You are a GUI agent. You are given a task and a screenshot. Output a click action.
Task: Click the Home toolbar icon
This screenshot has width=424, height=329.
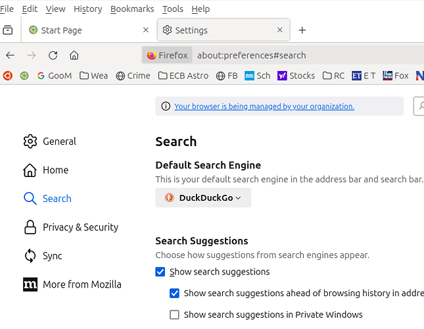pyautogui.click(x=74, y=55)
